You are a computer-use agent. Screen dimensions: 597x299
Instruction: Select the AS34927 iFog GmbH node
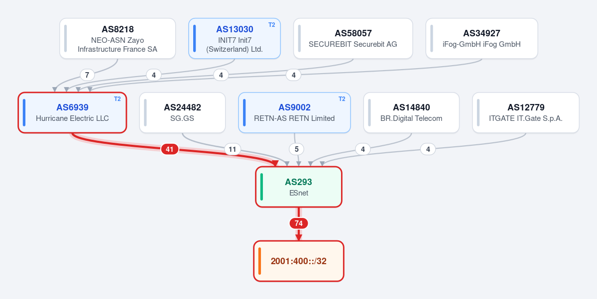(481, 38)
